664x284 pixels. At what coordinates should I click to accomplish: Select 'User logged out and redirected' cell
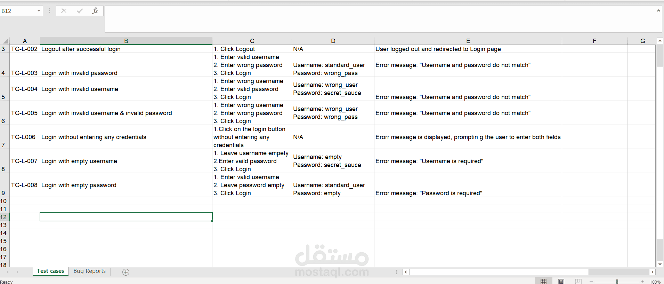click(468, 49)
